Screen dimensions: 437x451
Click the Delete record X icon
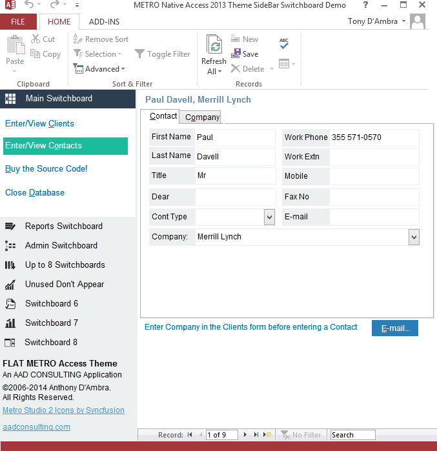point(235,69)
